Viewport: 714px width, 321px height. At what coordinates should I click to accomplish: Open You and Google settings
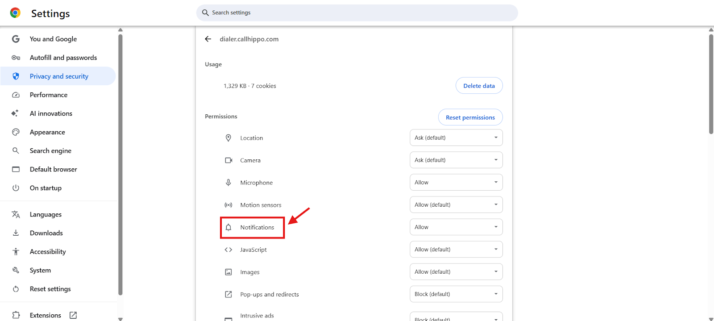58,39
